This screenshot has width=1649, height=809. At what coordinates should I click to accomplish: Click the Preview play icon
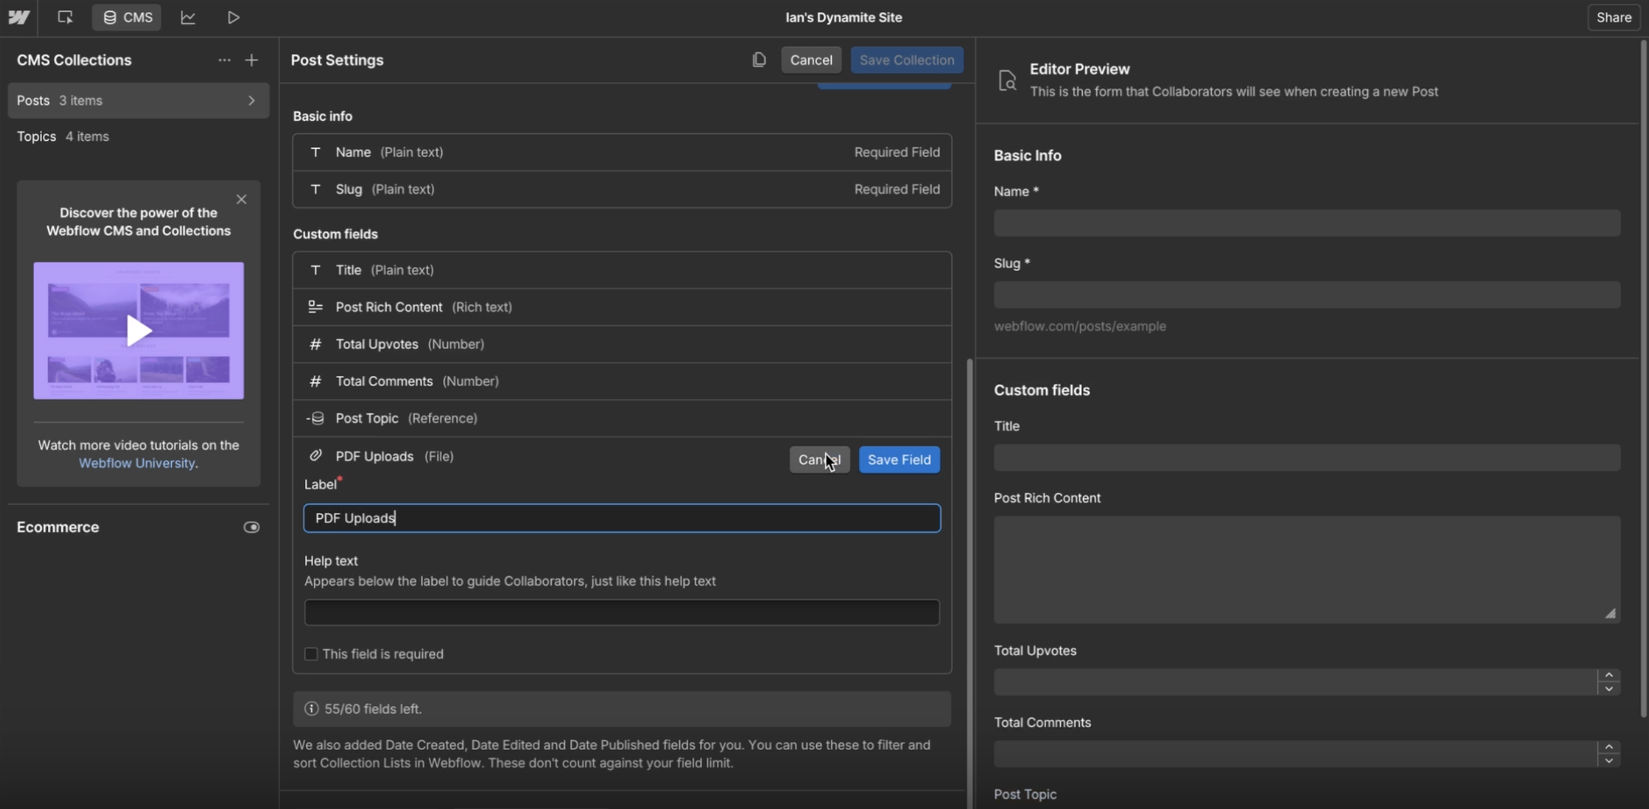[233, 17]
